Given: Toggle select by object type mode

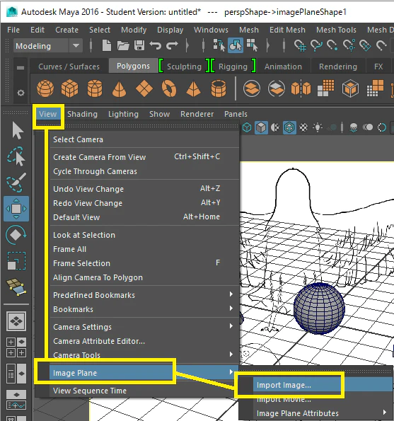Looking at the screenshot, I should click(236, 45).
